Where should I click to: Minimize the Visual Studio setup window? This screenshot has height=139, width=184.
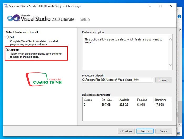pyautogui.click(x=150, y=6)
